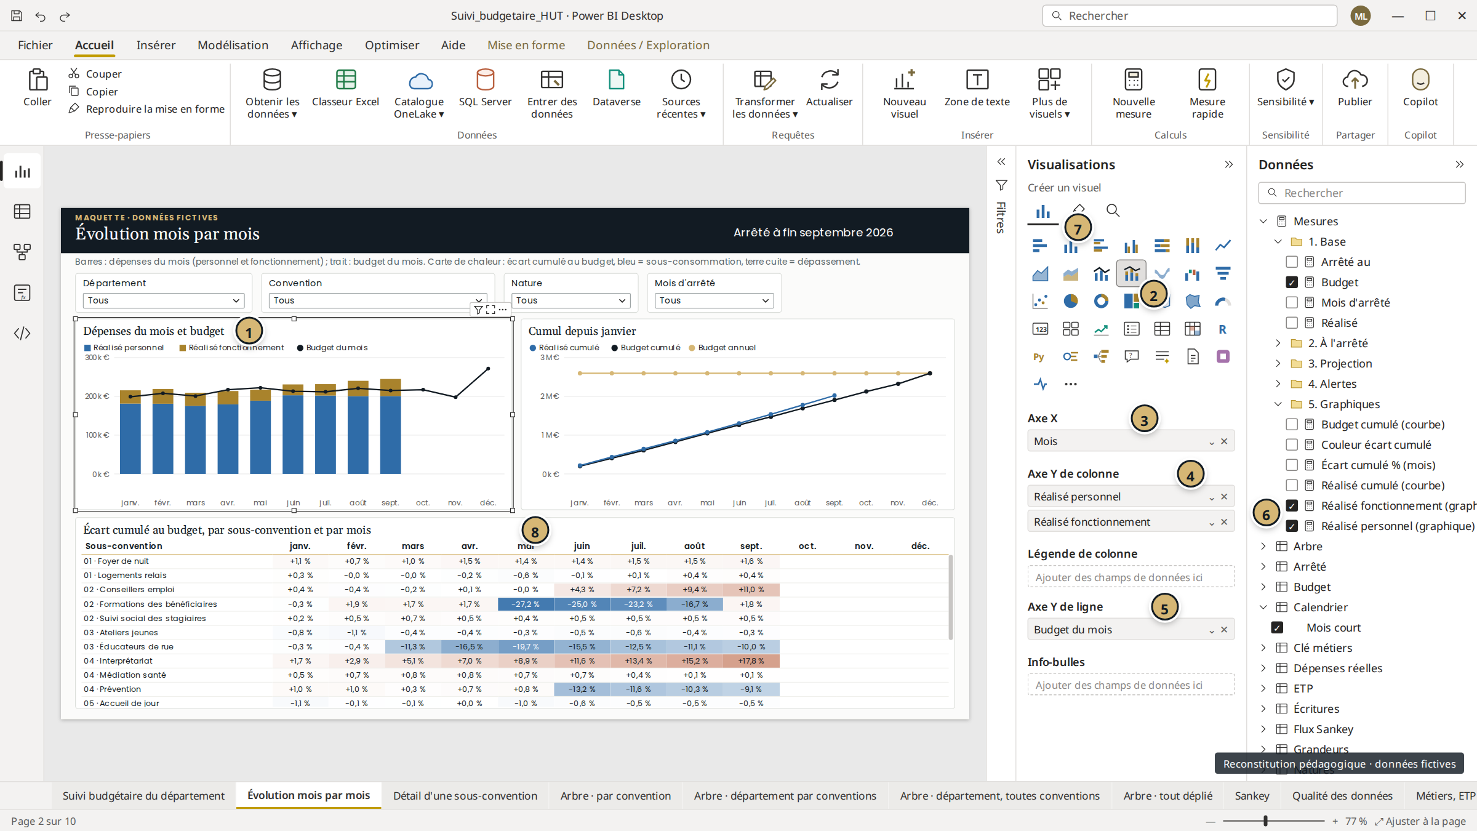Open the Département slicer dropdown
Image resolution: width=1477 pixels, height=831 pixels.
tap(164, 300)
